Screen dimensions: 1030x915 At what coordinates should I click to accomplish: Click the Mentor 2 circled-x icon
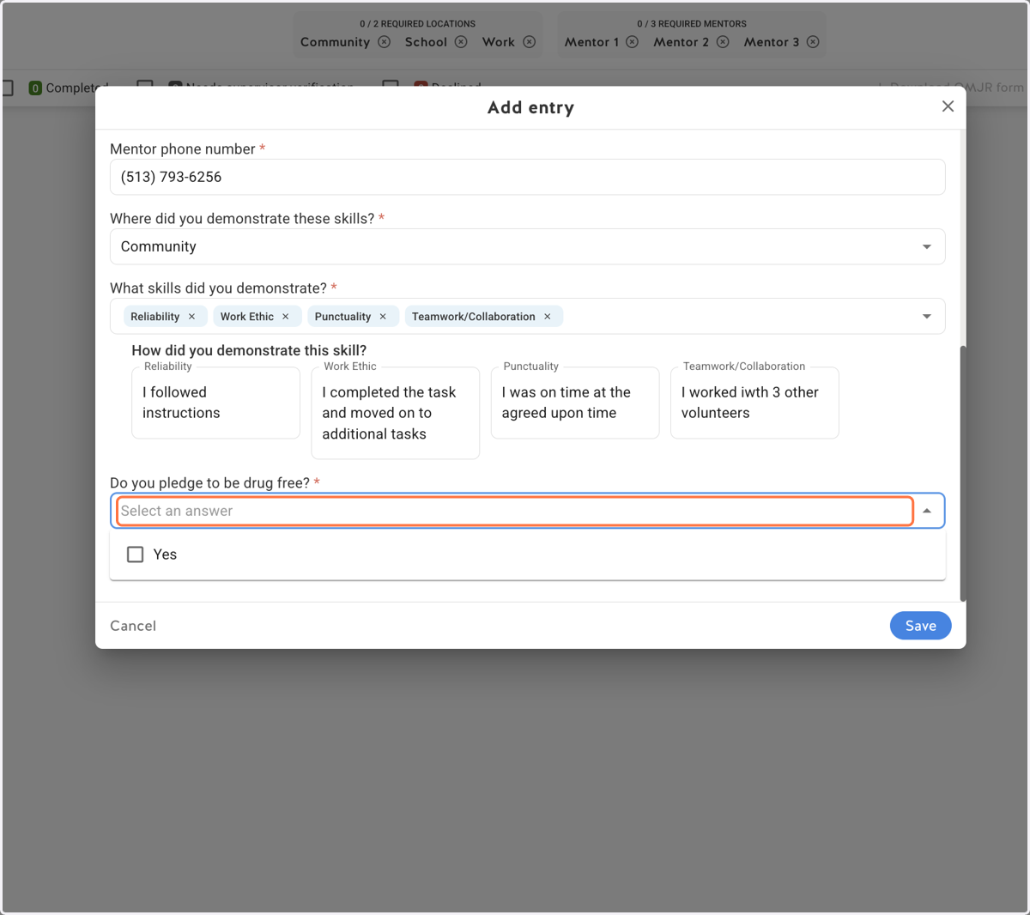(723, 42)
